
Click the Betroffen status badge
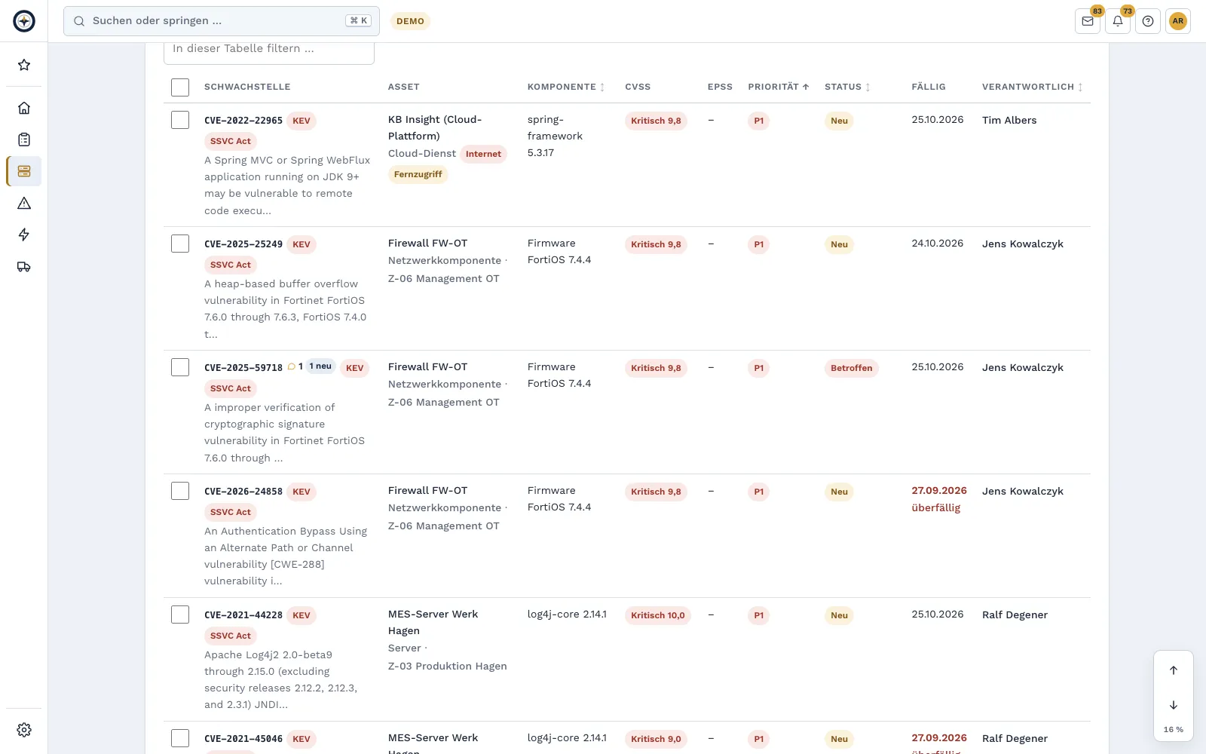coord(852,368)
